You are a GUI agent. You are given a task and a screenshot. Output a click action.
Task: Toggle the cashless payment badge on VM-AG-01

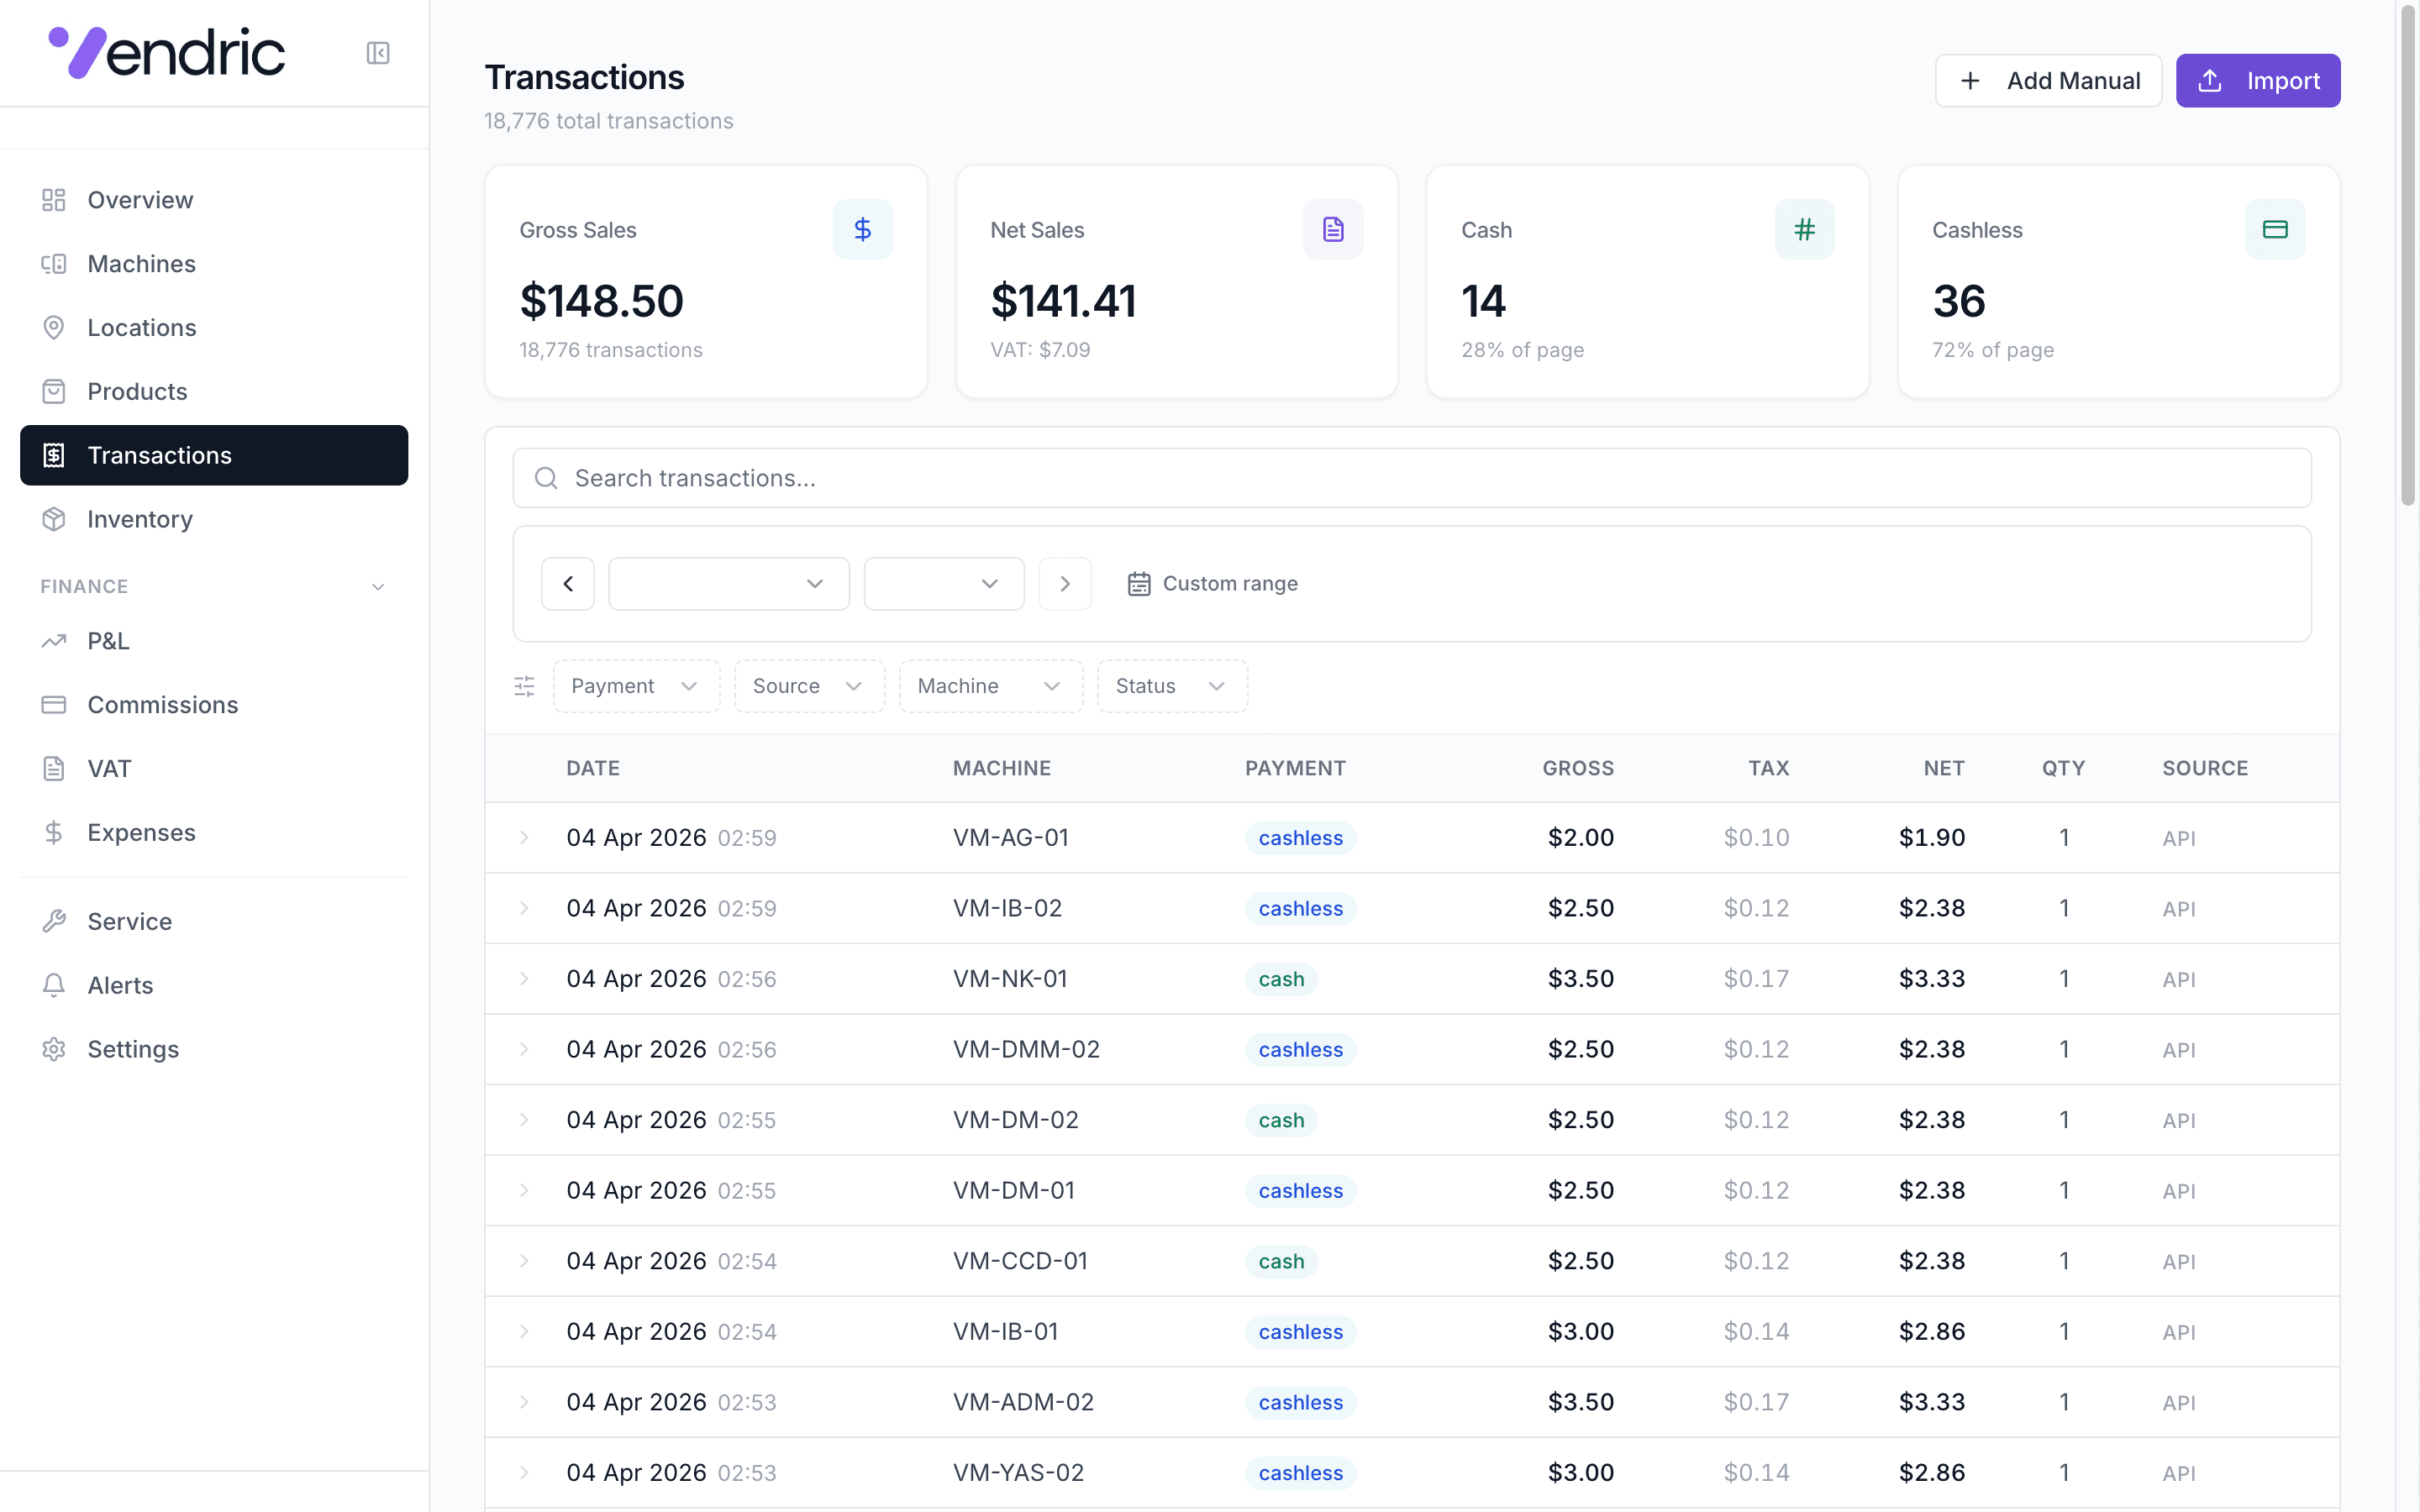[1300, 838]
